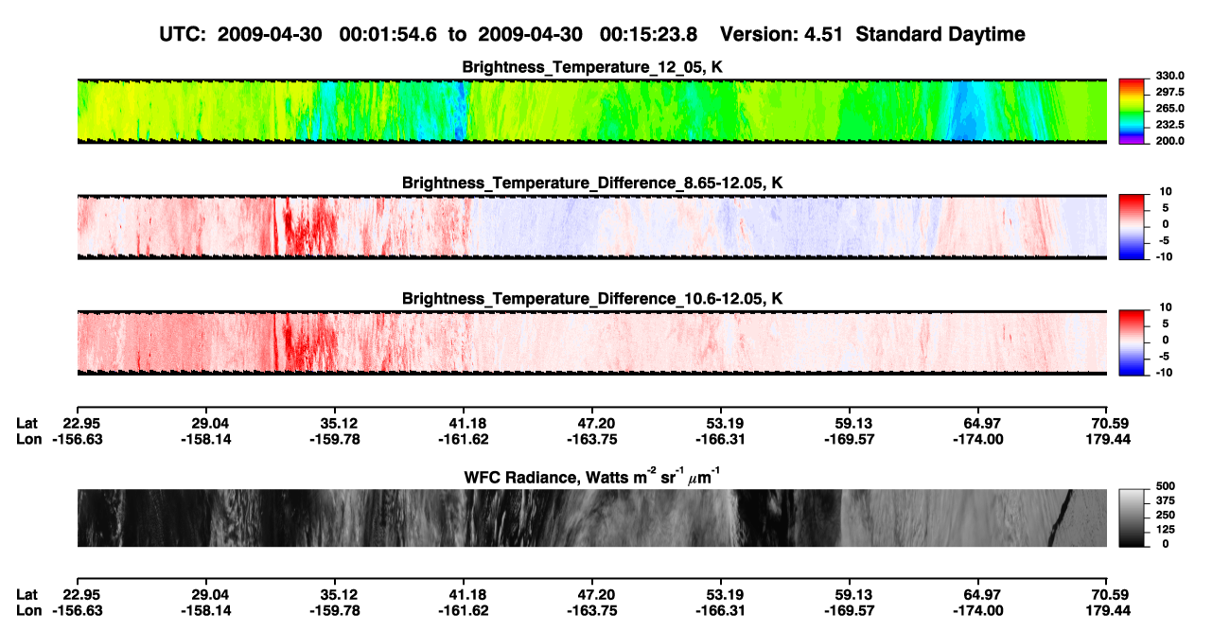This screenshot has width=1230, height=631.
Task: Click lower axis longitude value -158.14
Action: [207, 610]
